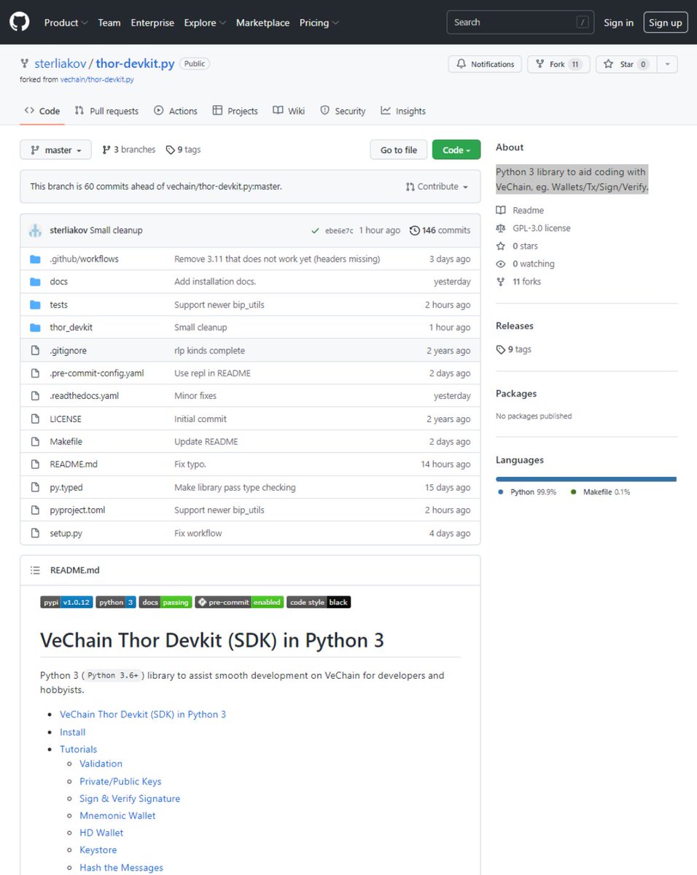This screenshot has height=875, width=697.
Task: Open the Mnemonic Wallet contents link
Action: point(117,816)
